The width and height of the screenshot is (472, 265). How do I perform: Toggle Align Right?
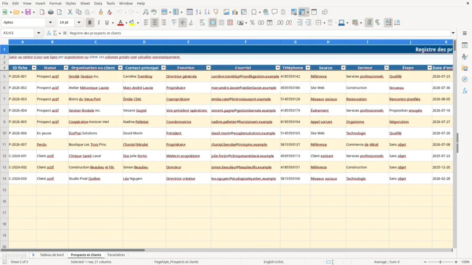164,23
